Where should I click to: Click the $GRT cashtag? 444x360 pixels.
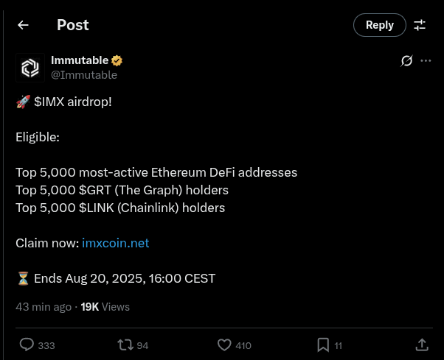tap(97, 190)
